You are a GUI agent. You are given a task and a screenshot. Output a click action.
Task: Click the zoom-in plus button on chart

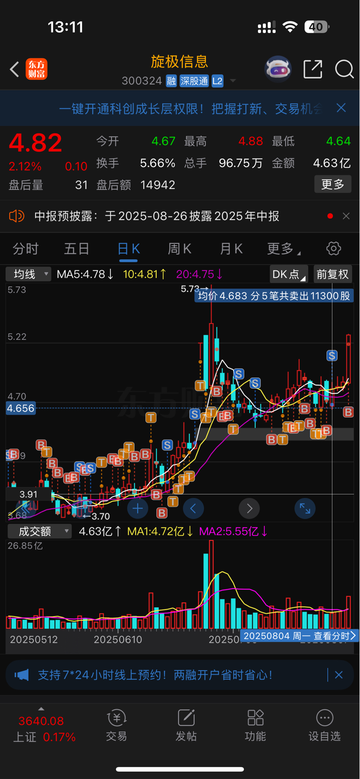pos(138,509)
